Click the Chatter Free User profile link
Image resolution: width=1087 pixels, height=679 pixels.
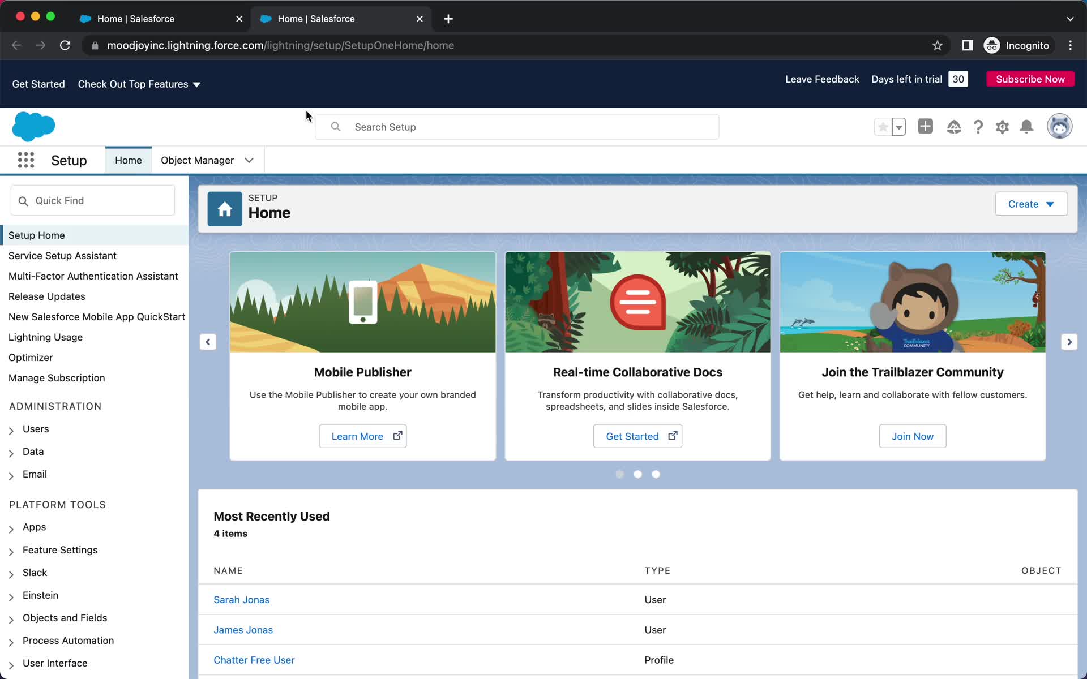tap(254, 660)
